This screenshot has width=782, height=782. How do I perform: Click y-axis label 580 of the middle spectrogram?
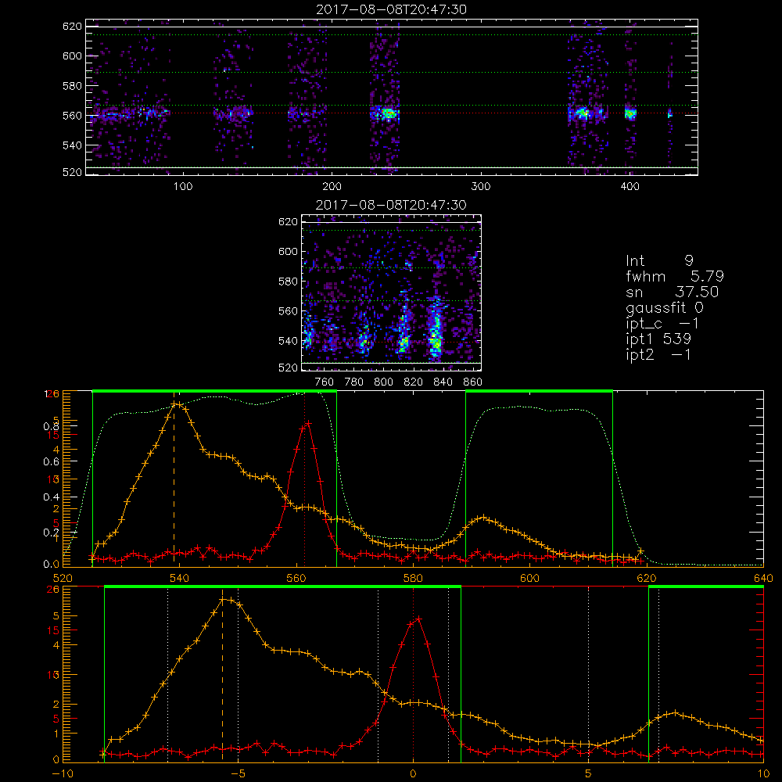[288, 282]
